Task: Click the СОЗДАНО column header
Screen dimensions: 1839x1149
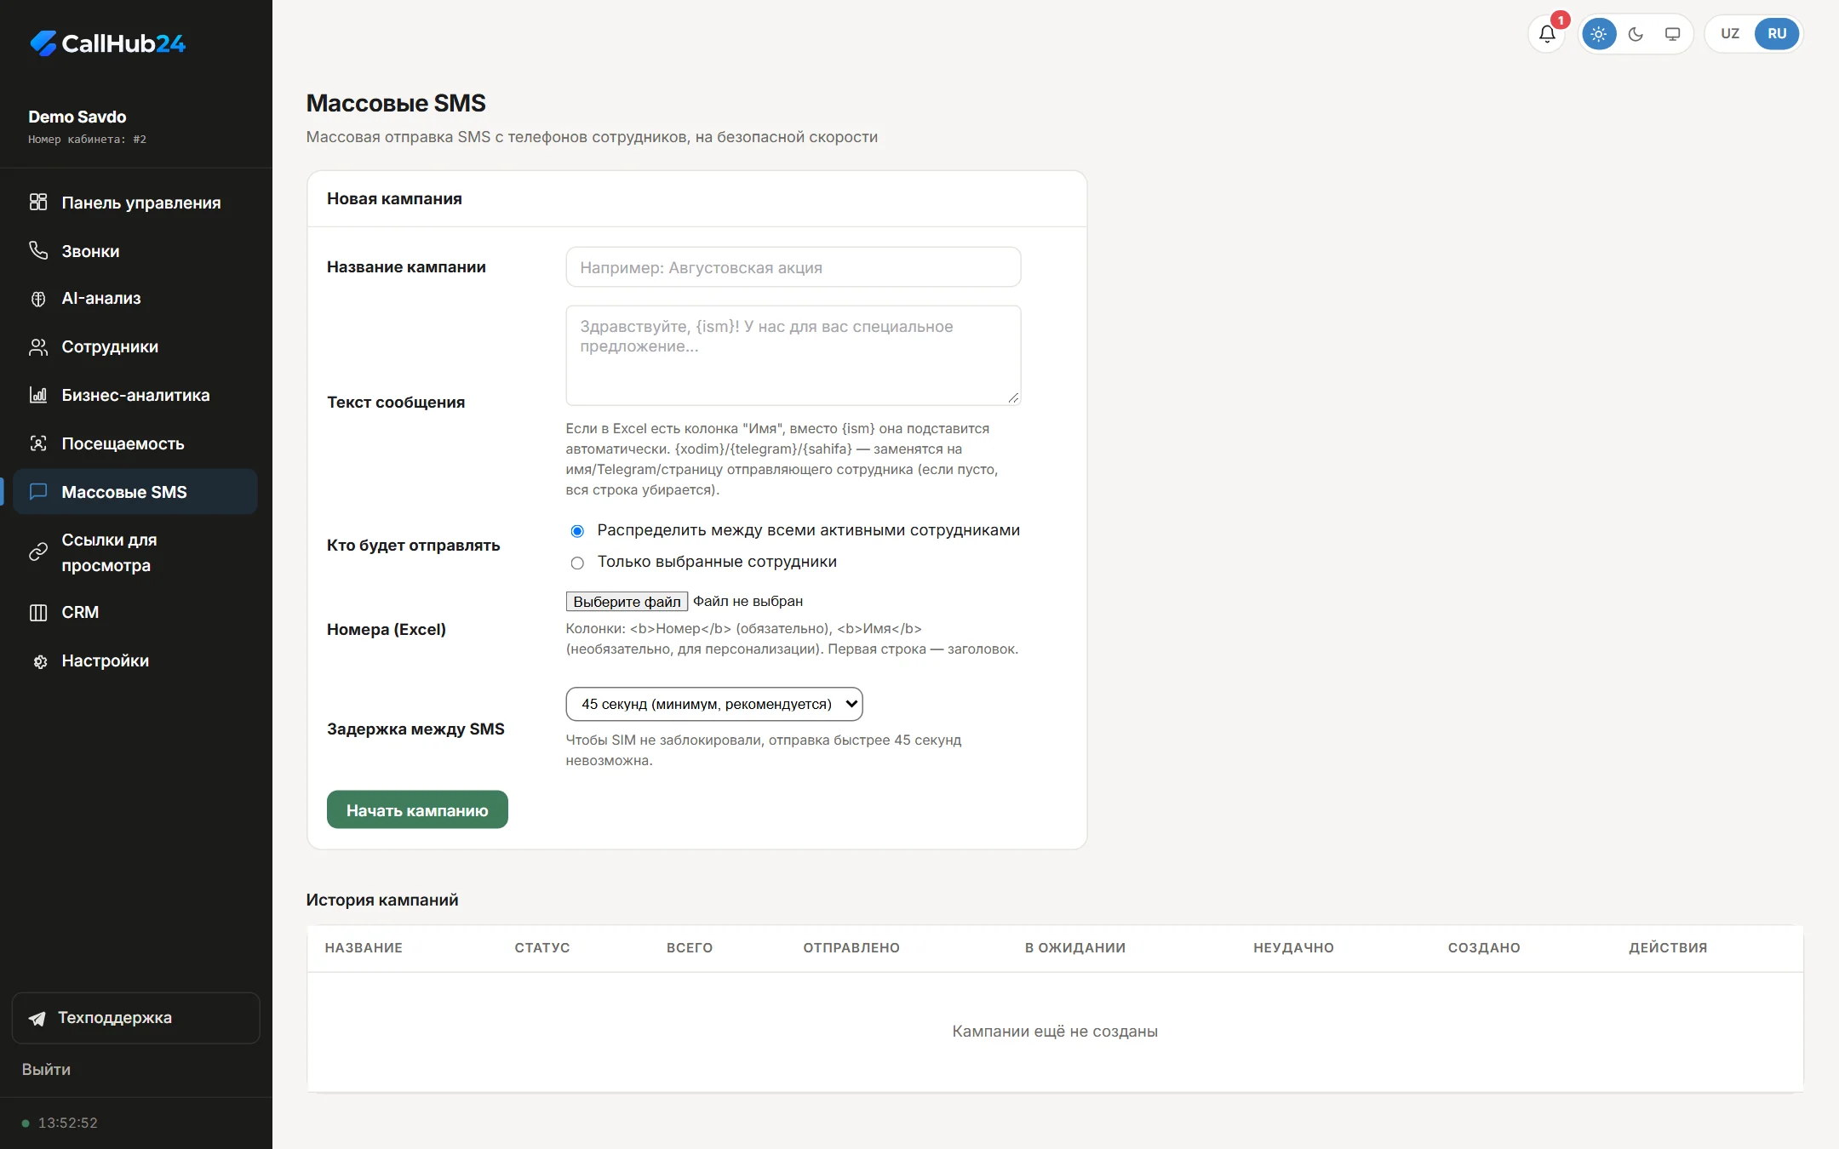Action: click(1484, 947)
